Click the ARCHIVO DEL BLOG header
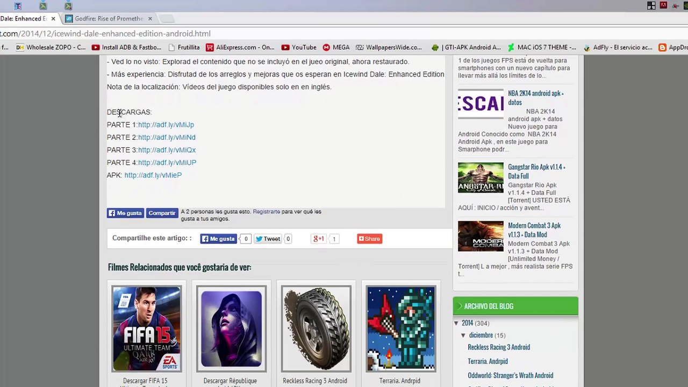The height and width of the screenshot is (387, 688). pyautogui.click(x=515, y=306)
